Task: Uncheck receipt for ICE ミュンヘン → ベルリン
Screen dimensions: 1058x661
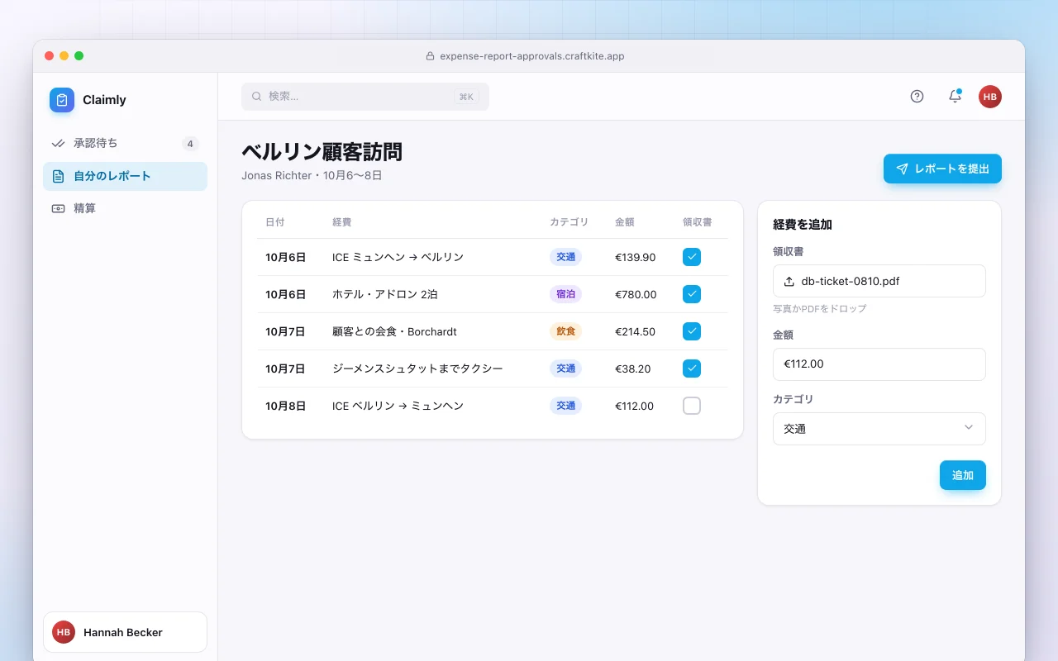Action: [692, 257]
